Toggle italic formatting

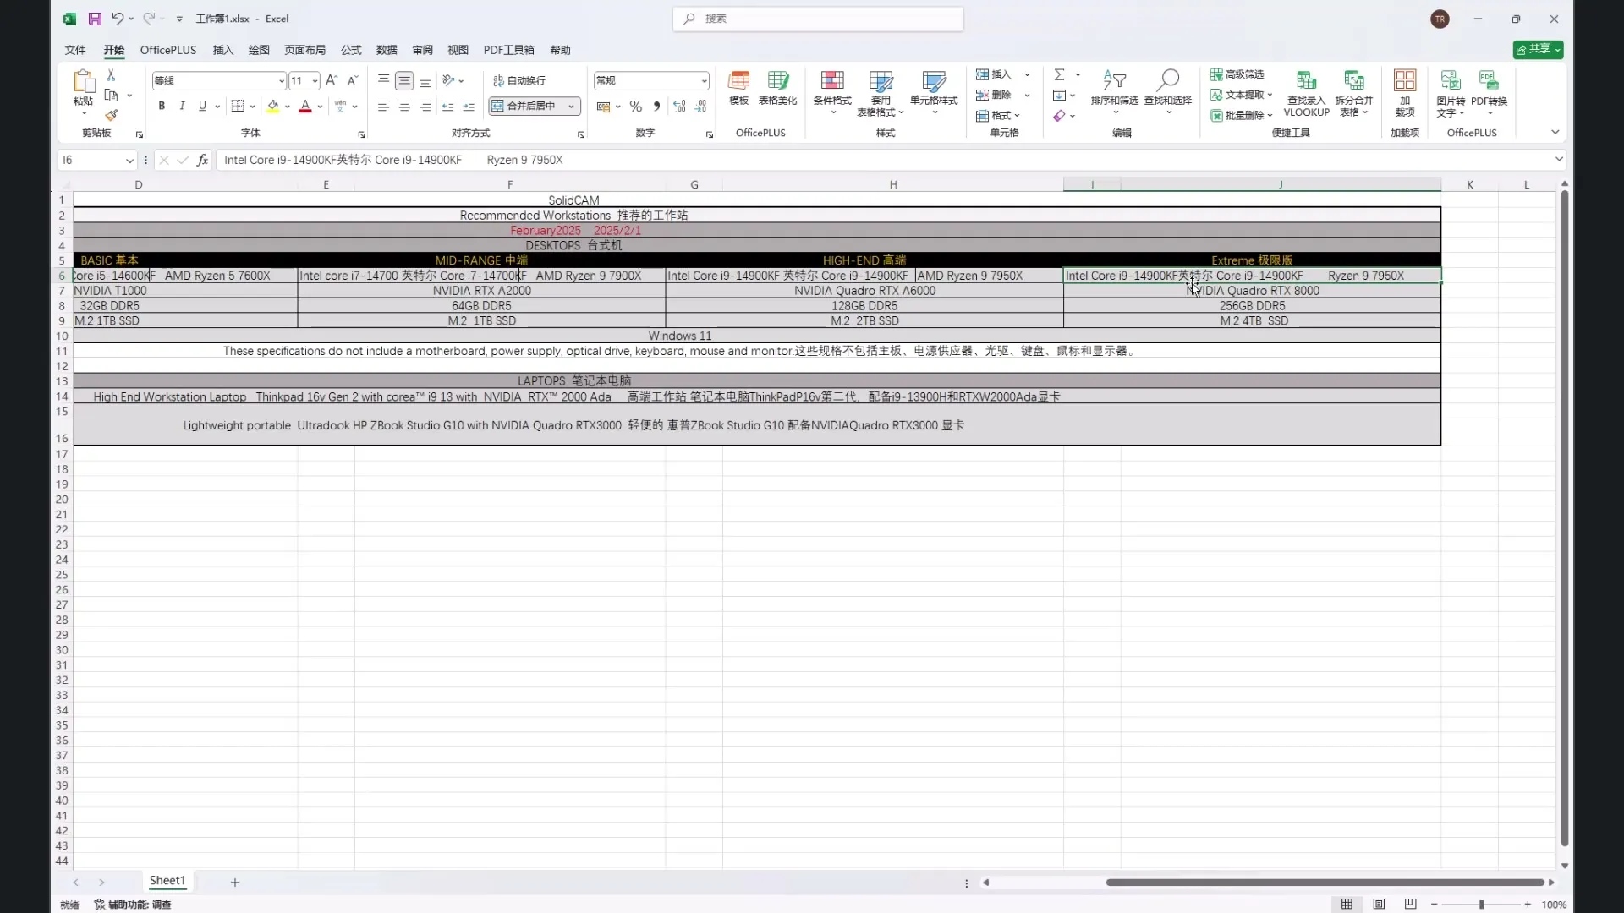pos(182,106)
